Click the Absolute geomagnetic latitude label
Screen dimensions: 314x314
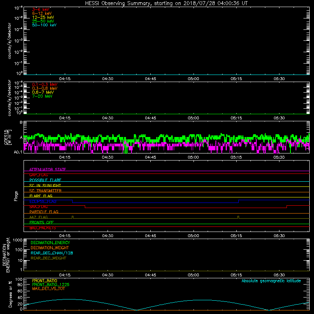pos(271,281)
